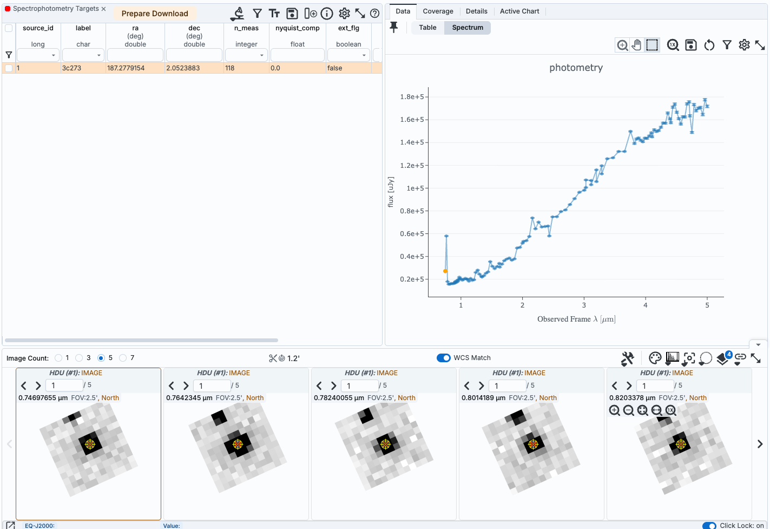The height and width of the screenshot is (529, 770).
Task: Save the table using the disk icon
Action: (292, 14)
